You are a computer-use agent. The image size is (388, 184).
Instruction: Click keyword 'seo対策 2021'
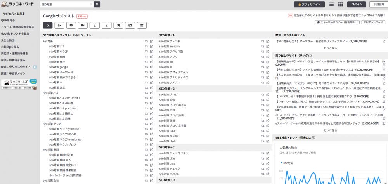pyautogui.click(x=57, y=88)
